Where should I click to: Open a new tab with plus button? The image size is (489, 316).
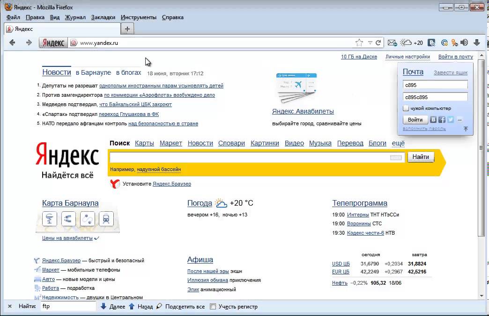[x=127, y=29]
